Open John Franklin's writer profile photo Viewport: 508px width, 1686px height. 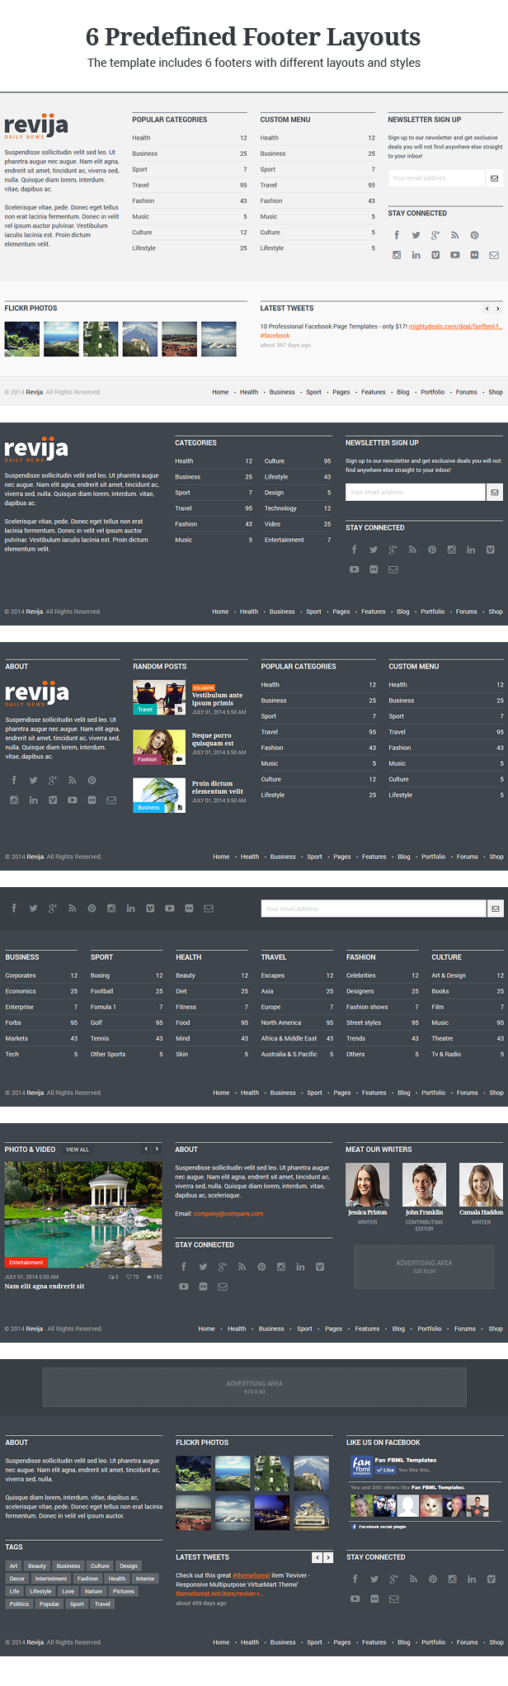(424, 1185)
